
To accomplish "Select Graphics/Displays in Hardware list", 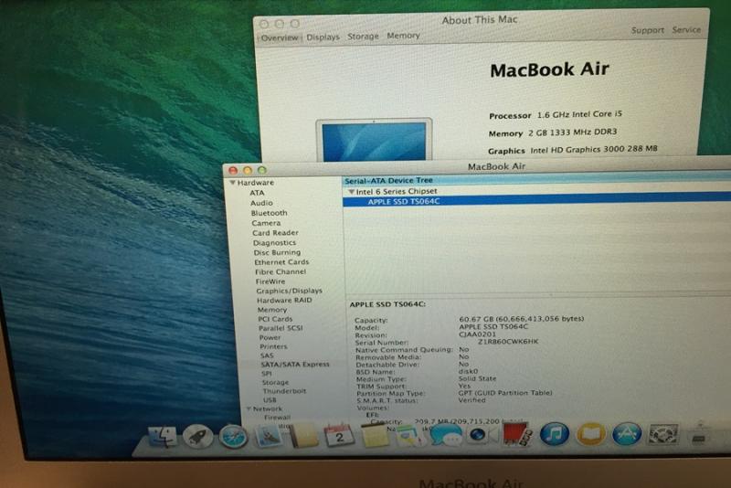I will coord(289,291).
